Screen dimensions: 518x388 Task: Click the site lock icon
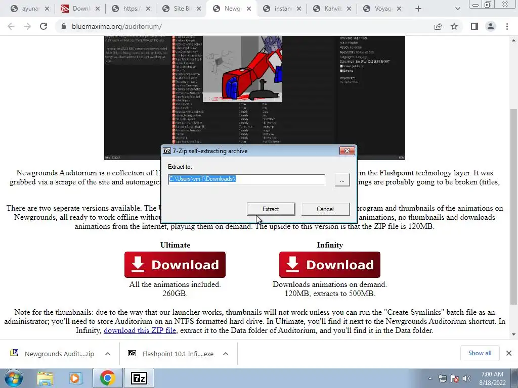64,26
